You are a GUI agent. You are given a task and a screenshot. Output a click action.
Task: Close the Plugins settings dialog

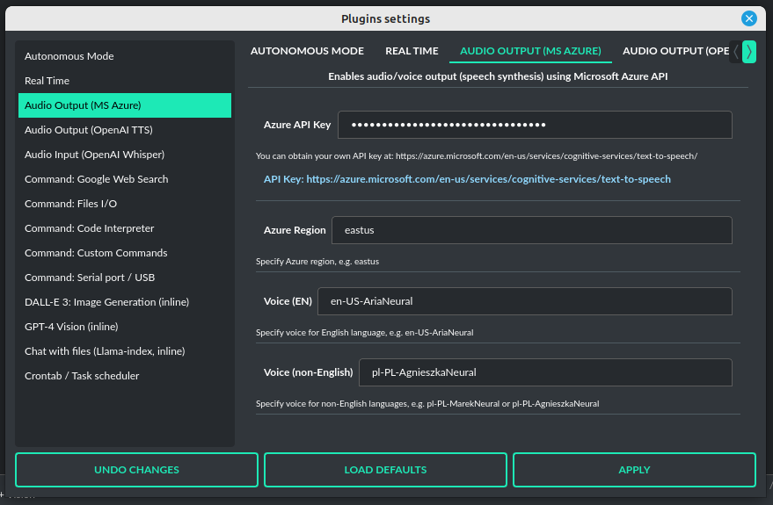pos(748,18)
